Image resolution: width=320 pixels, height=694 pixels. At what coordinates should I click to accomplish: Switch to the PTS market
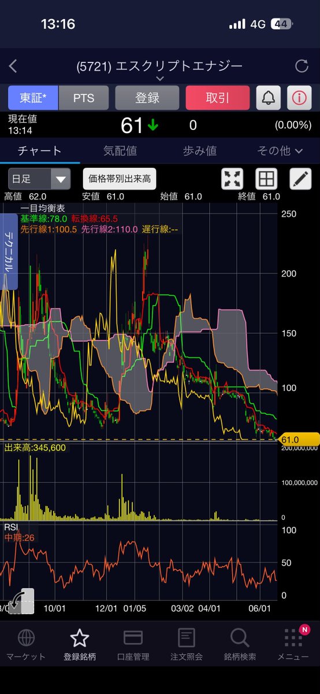(83, 98)
